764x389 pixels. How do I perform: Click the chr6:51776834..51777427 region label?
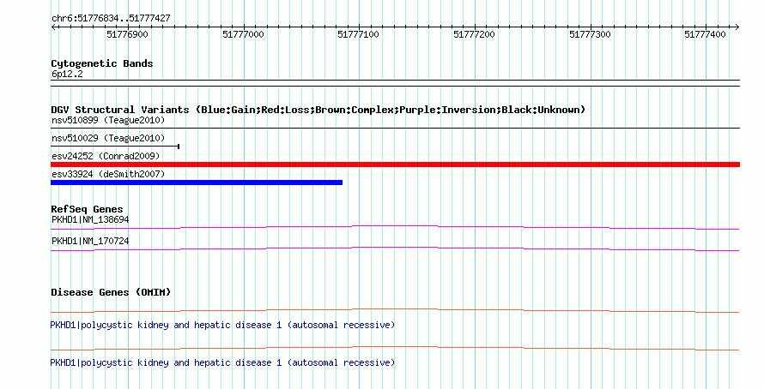111,18
